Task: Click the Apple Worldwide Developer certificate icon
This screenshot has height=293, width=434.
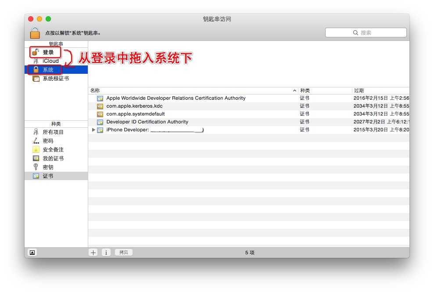Action: click(x=100, y=98)
